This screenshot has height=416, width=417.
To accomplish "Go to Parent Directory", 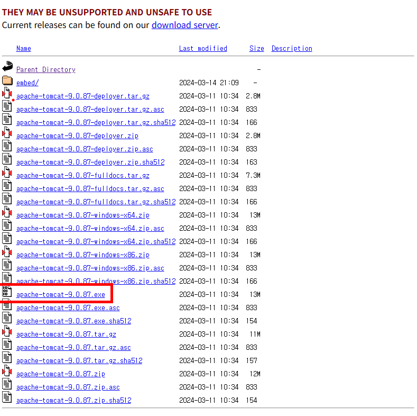I will pyautogui.click(x=46, y=69).
